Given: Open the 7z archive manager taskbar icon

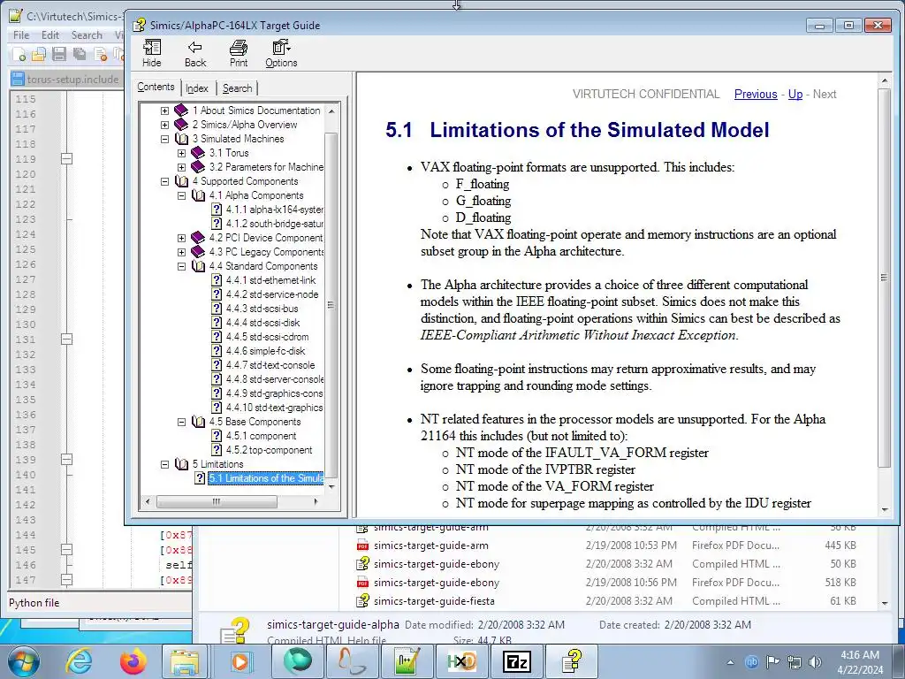Looking at the screenshot, I should point(516,661).
